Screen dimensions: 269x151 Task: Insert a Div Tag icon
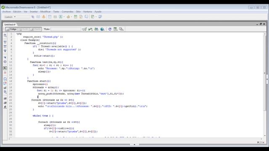pos(55,17)
